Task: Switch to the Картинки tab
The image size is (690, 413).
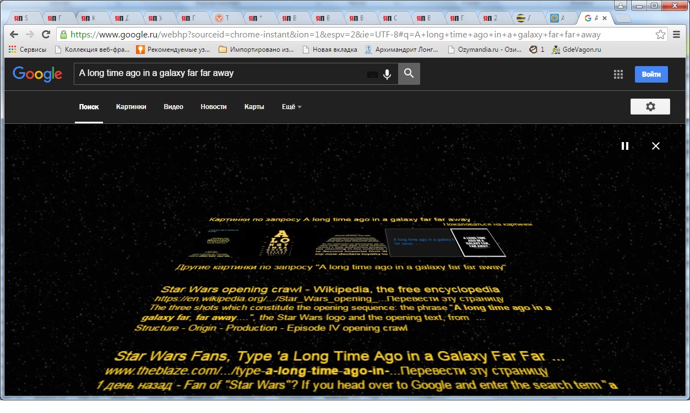Action: (131, 107)
